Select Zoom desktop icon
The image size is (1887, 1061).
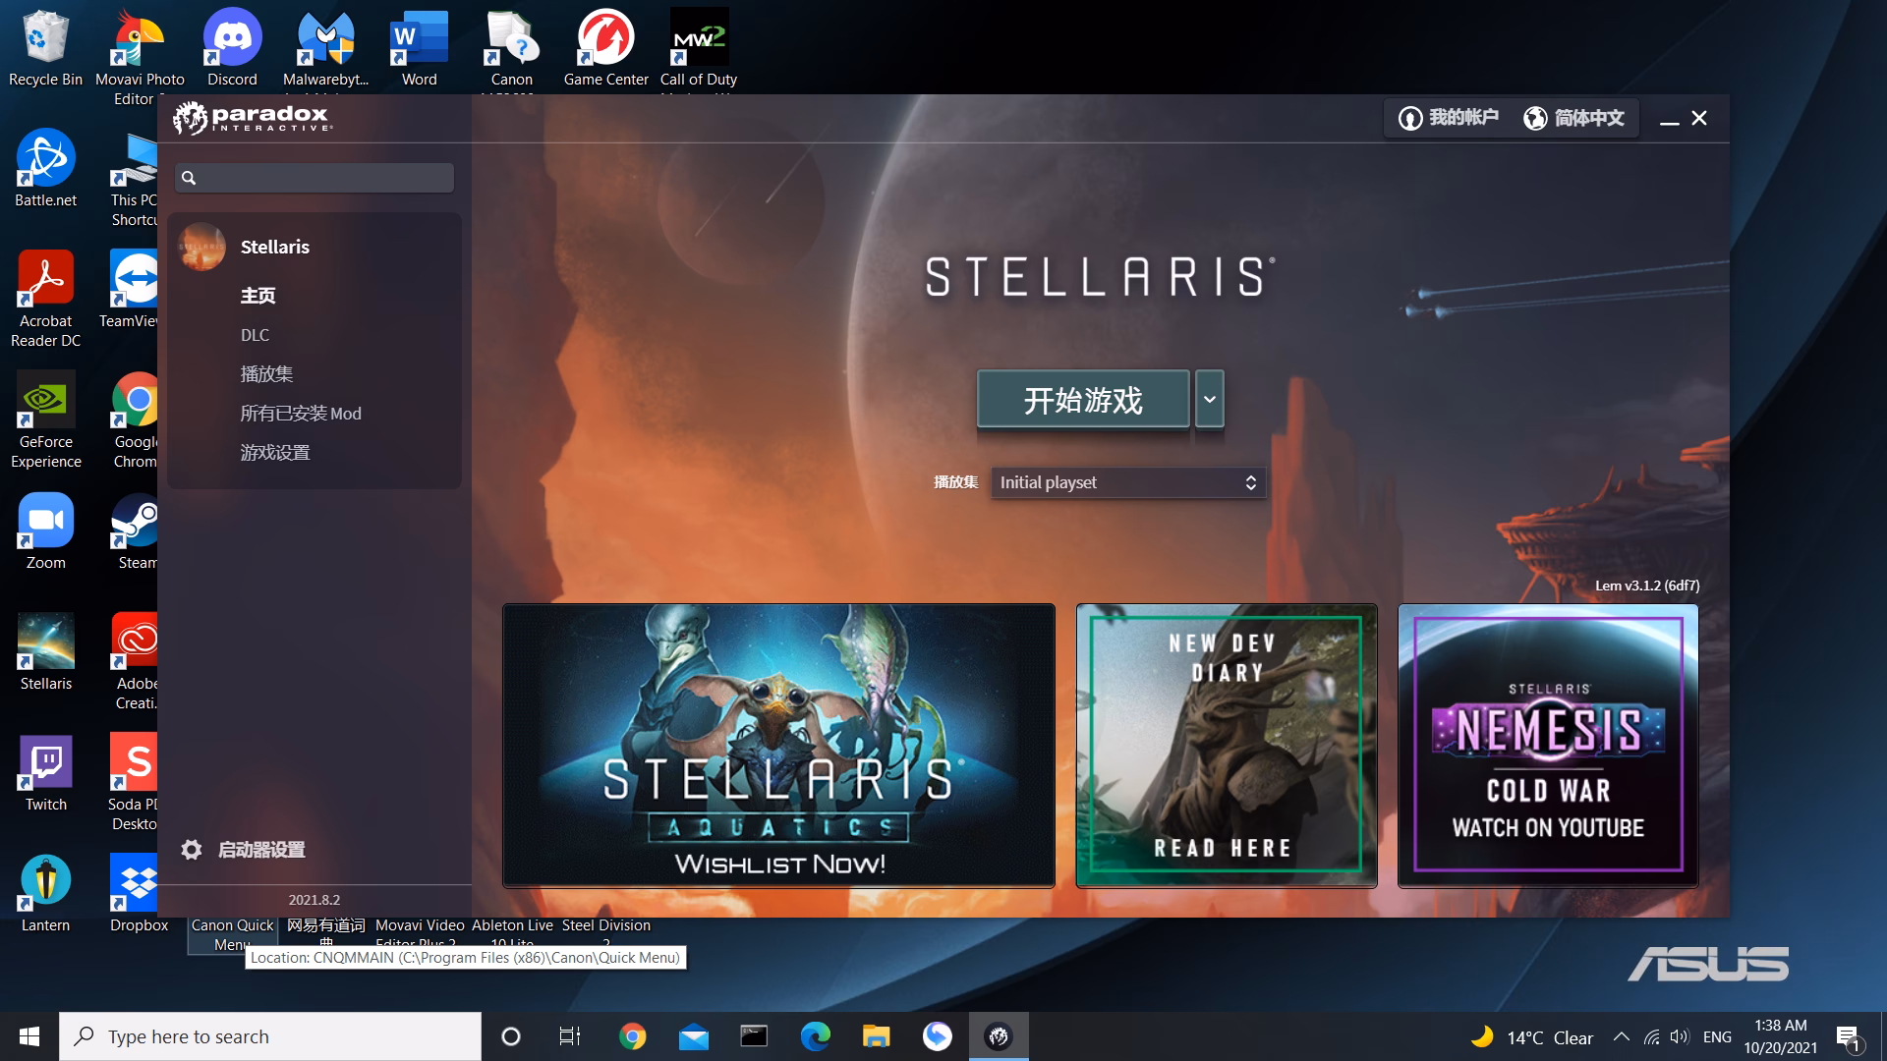[x=45, y=530]
